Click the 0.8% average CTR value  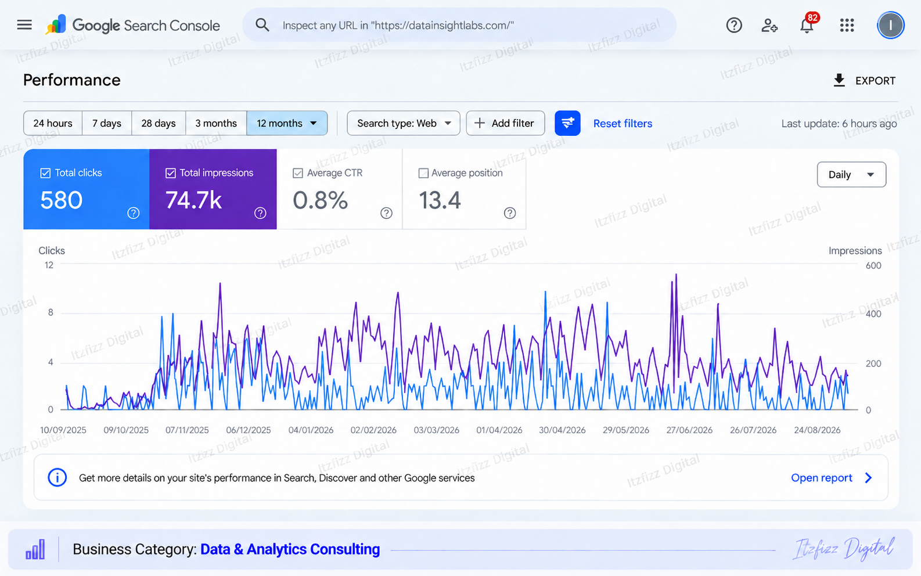click(x=321, y=200)
